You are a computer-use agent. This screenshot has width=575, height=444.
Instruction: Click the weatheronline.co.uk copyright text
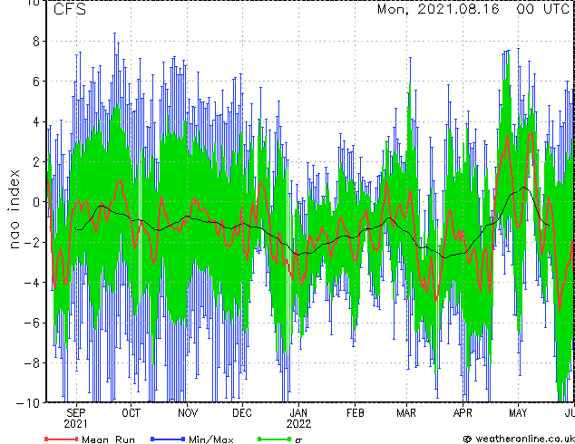click(519, 439)
